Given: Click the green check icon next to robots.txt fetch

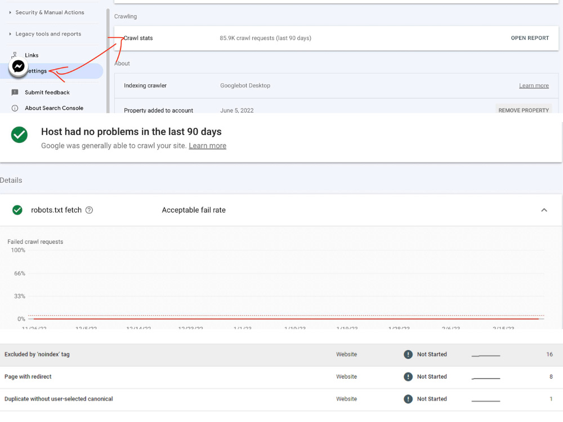Looking at the screenshot, I should [x=17, y=210].
